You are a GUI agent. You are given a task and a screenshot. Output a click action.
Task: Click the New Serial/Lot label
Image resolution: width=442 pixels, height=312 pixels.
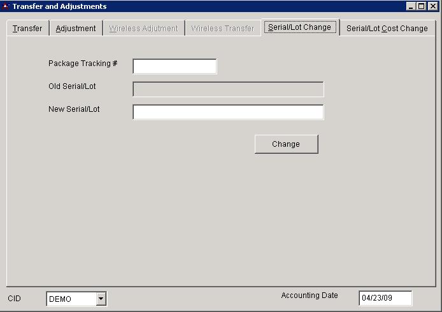click(74, 109)
